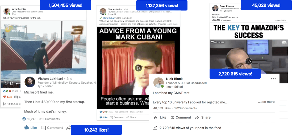
Task: Click the share arrow in Vishen Lakhiani's post
Action: pyautogui.click(x=69, y=128)
